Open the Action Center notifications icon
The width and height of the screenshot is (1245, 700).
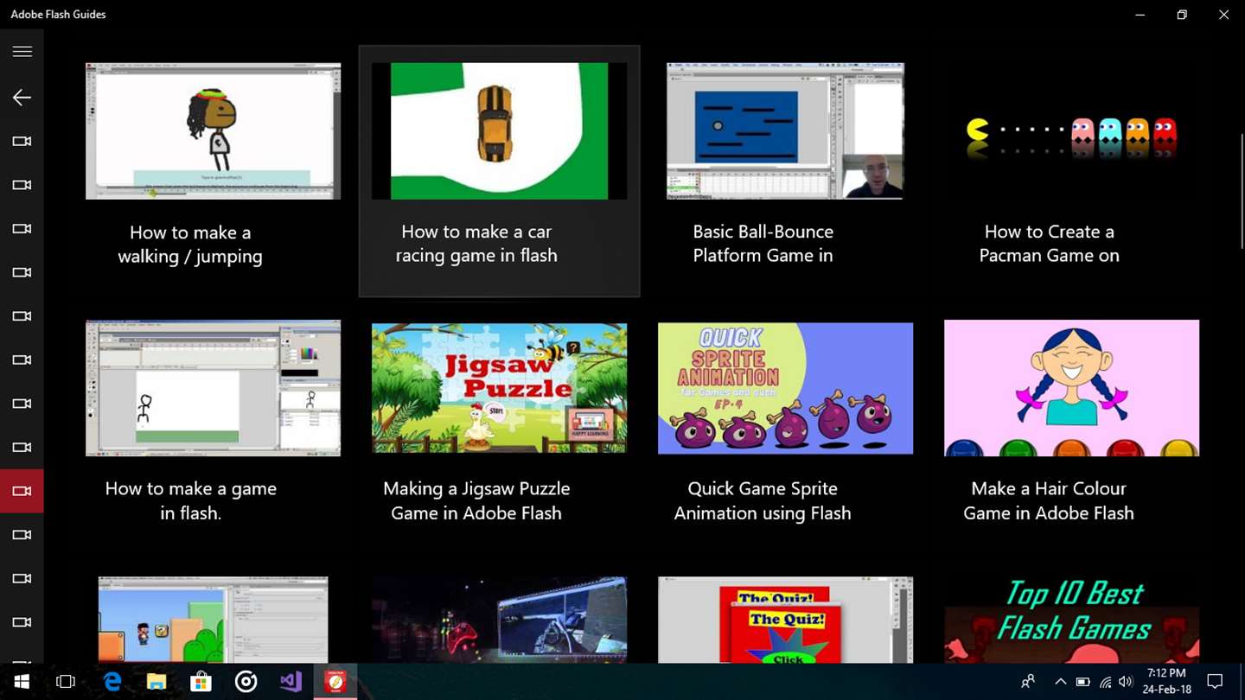coord(1215,682)
